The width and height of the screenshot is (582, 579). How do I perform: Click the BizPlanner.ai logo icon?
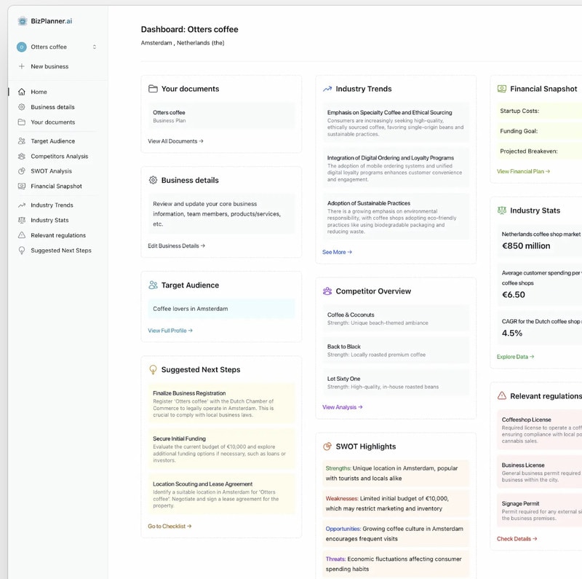click(23, 21)
